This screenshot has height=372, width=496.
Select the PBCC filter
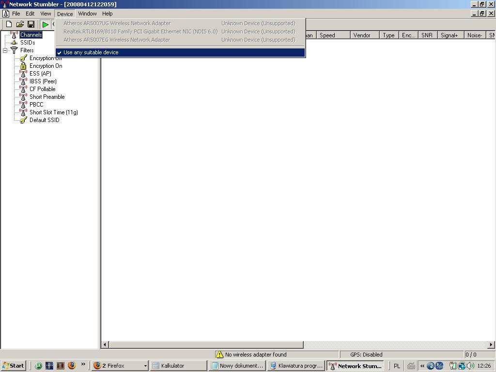36,105
